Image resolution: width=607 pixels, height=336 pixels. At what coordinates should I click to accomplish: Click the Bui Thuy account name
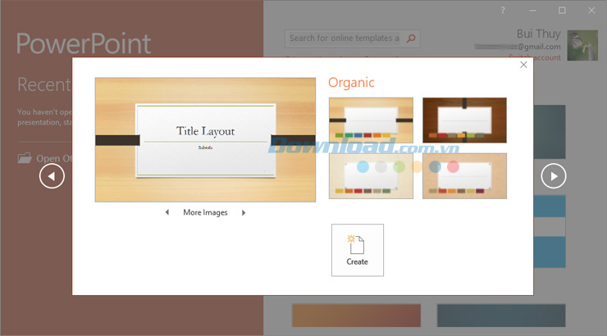click(x=538, y=34)
